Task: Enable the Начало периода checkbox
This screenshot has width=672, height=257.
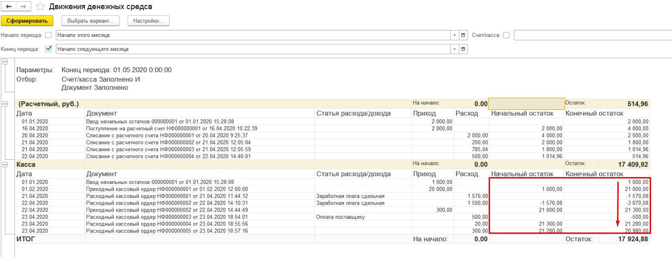Action: tap(49, 35)
